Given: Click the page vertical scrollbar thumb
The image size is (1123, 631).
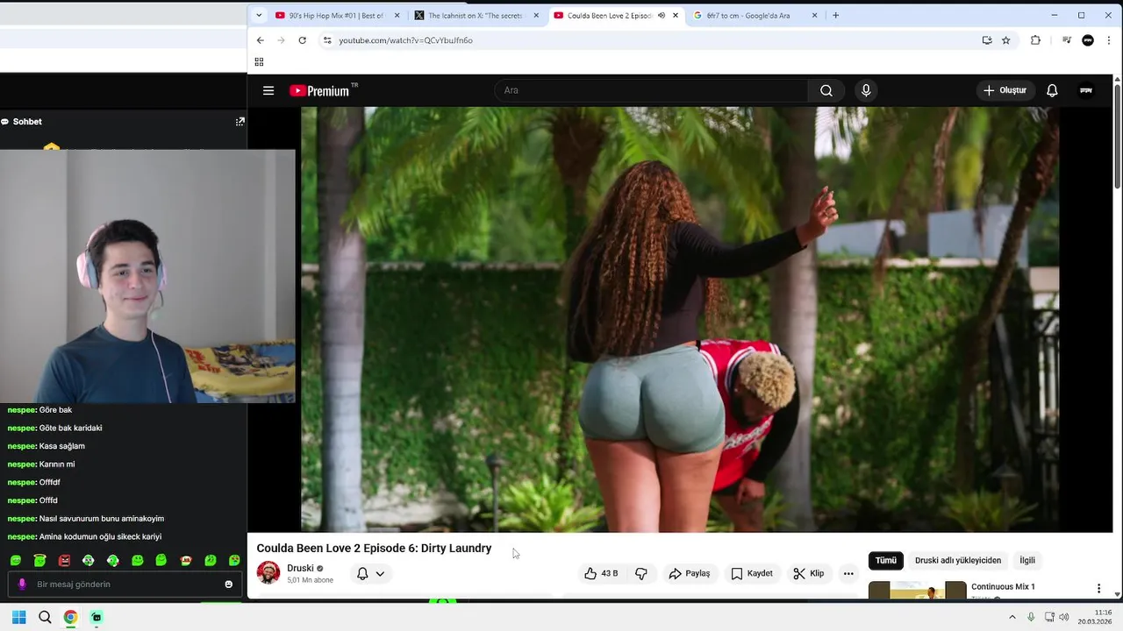Looking at the screenshot, I should click(1117, 136).
